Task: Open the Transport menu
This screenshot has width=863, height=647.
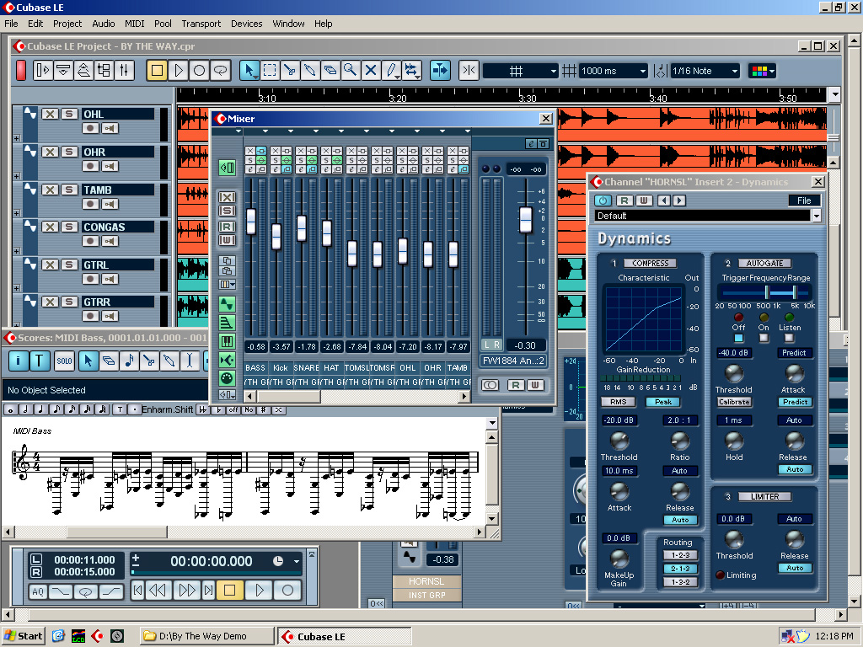Action: pyautogui.click(x=201, y=24)
